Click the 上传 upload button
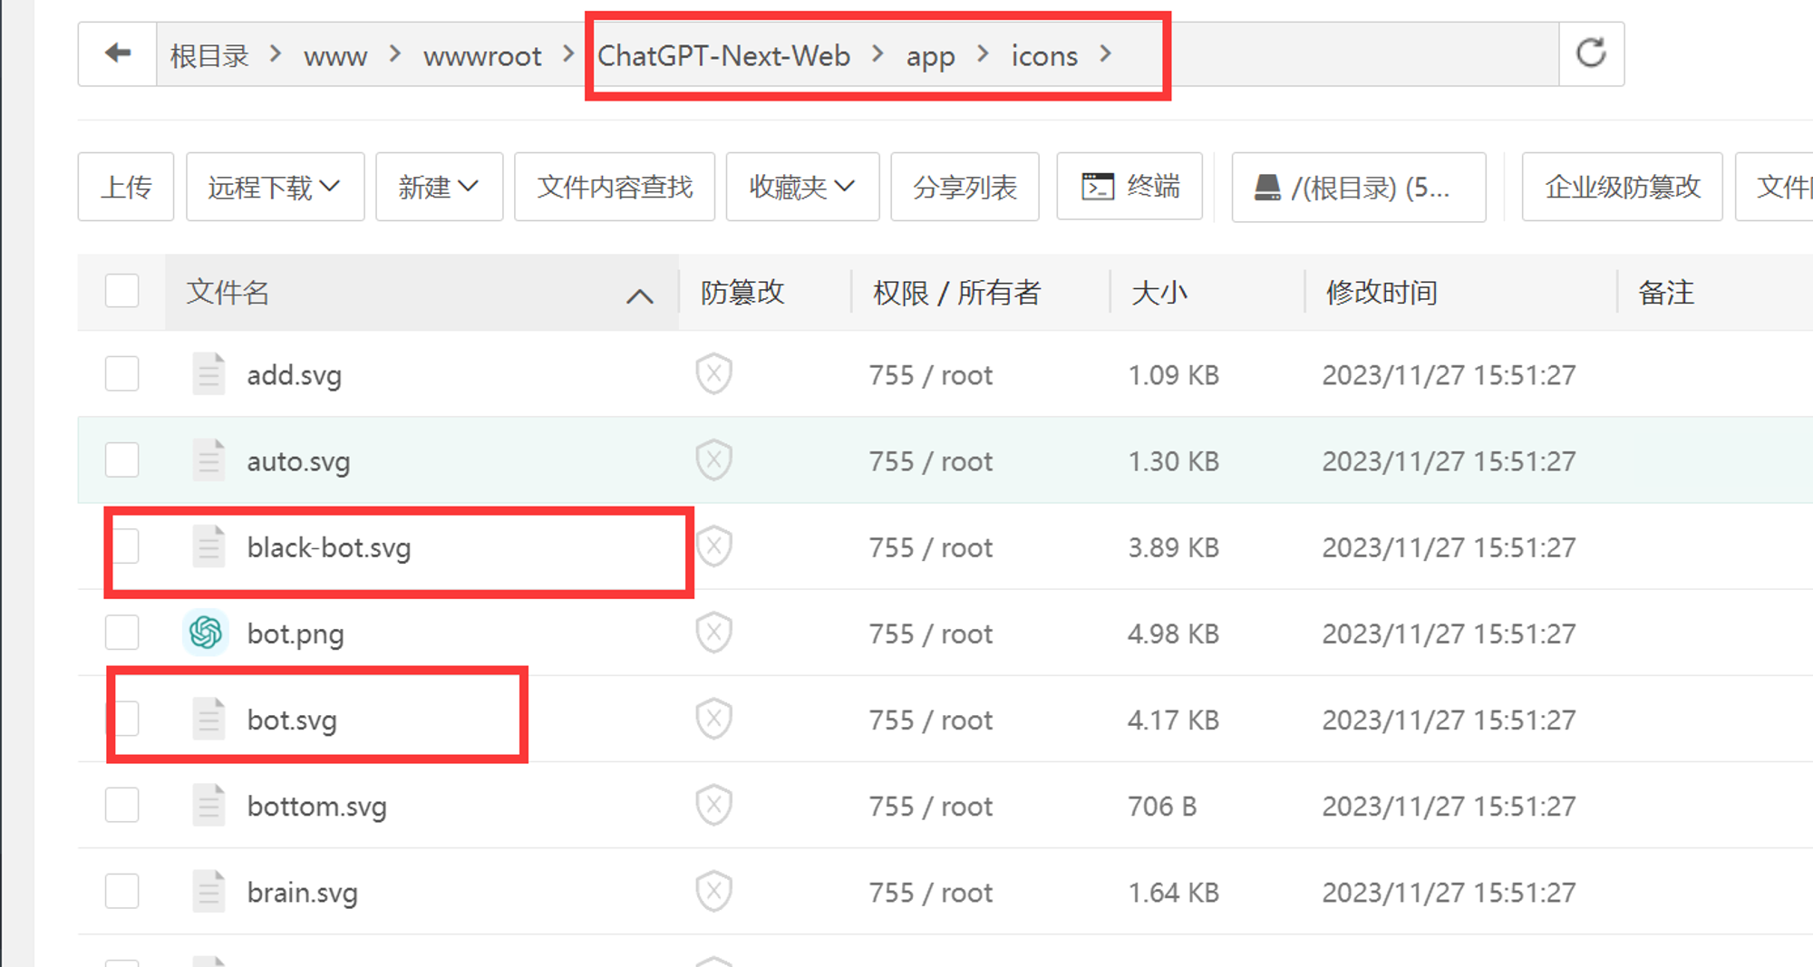This screenshot has width=1813, height=967. tap(126, 187)
